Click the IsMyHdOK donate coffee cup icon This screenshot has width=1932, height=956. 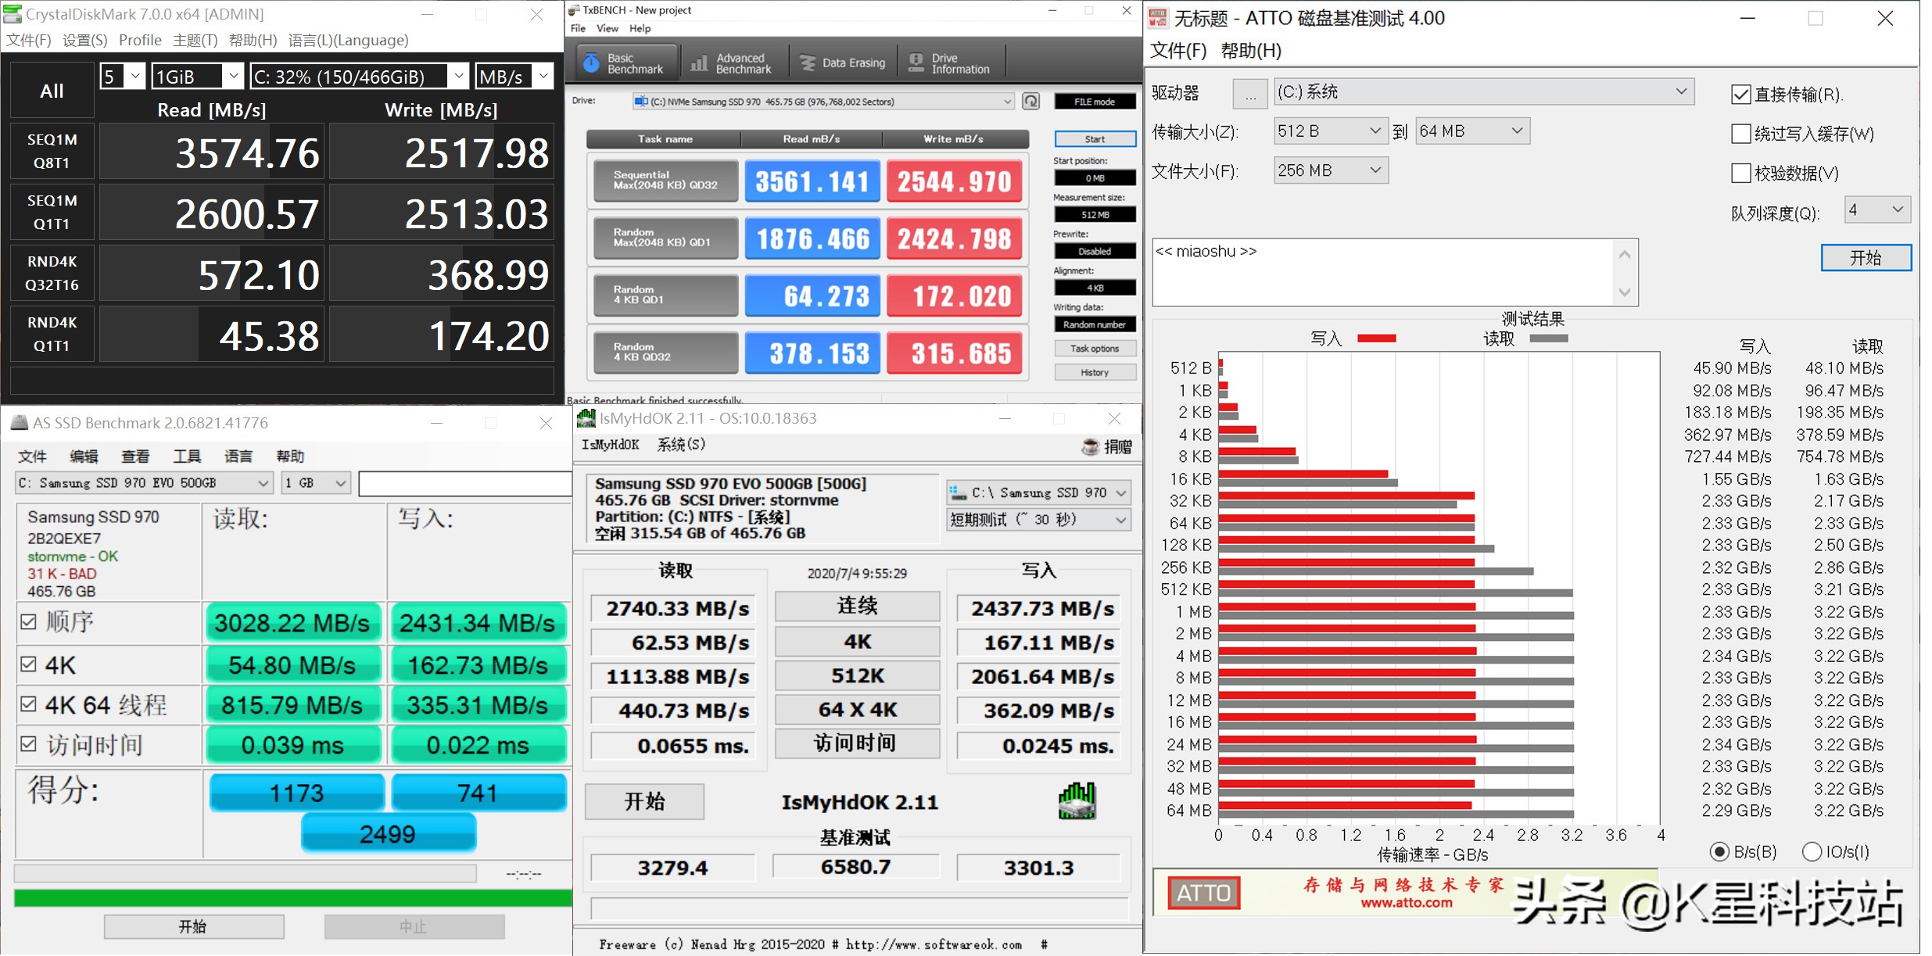[1089, 447]
